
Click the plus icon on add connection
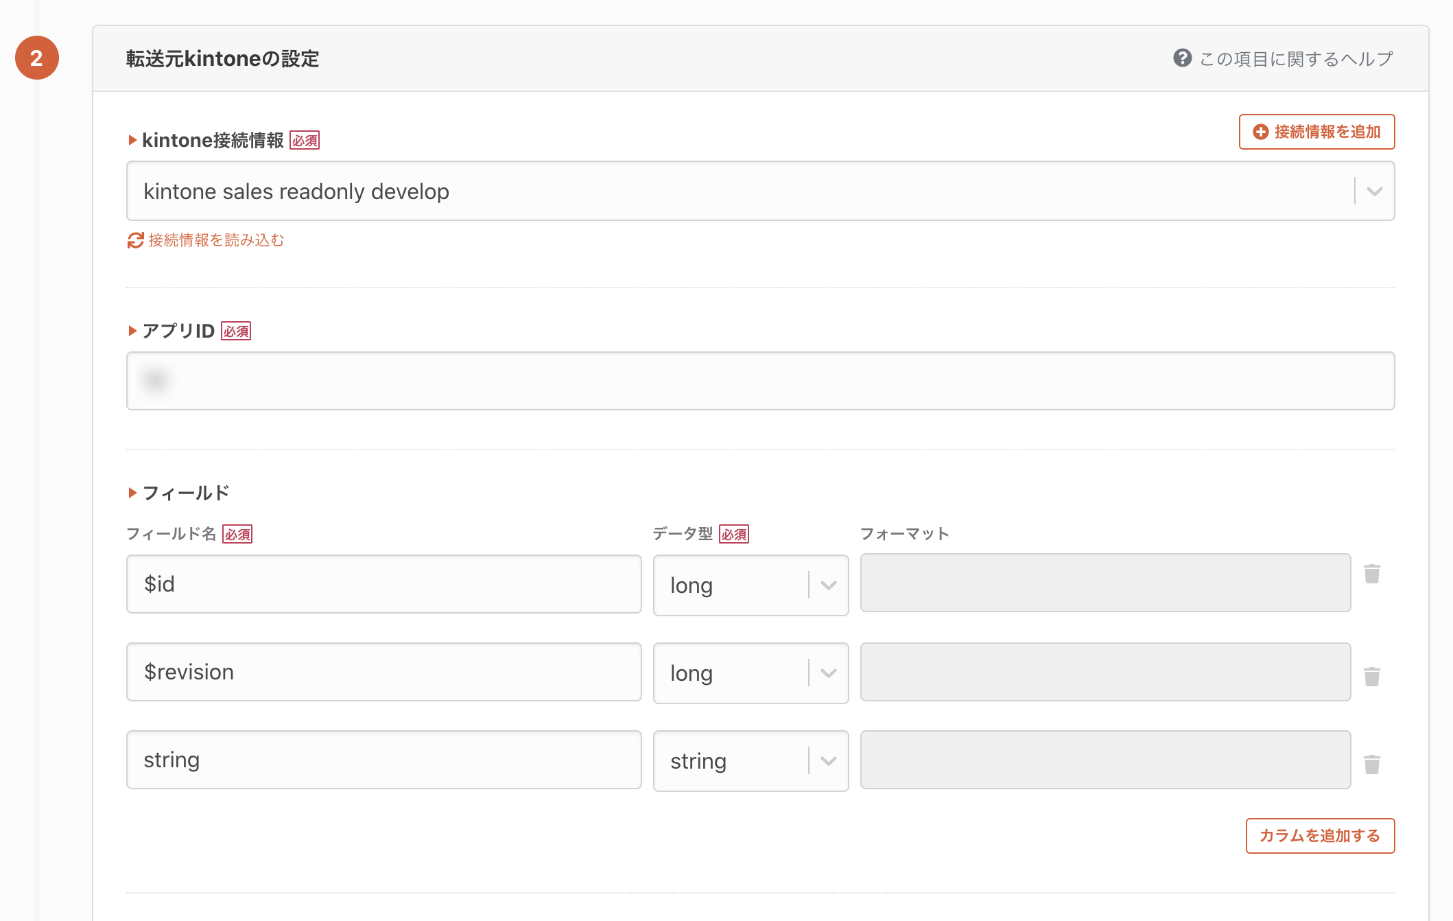coord(1260,132)
